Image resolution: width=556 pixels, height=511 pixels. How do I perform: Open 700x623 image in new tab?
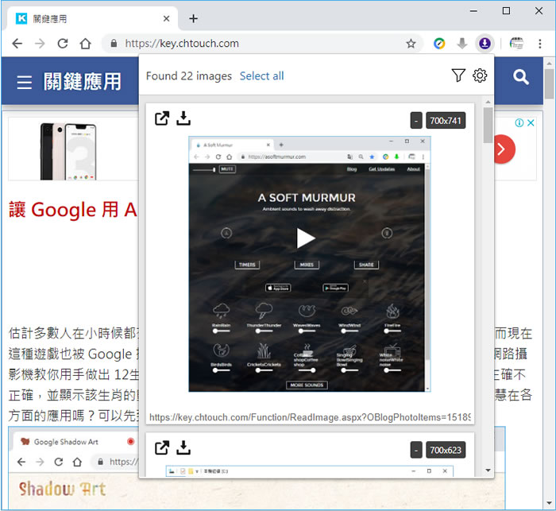coord(162,448)
